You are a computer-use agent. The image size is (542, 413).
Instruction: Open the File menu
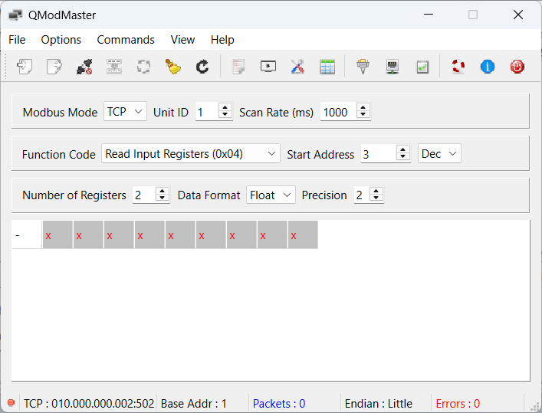pyautogui.click(x=17, y=40)
